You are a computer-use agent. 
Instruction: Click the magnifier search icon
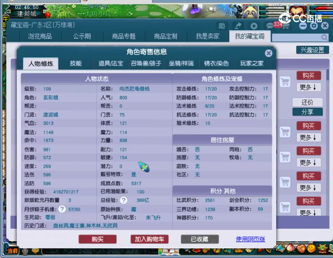[324, 37]
